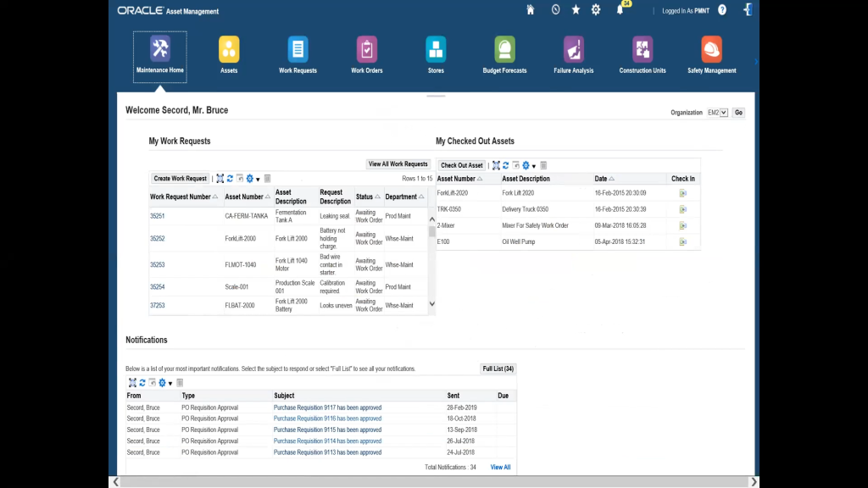Click the Create Work Request button
This screenshot has height=488, width=868.
coord(179,178)
